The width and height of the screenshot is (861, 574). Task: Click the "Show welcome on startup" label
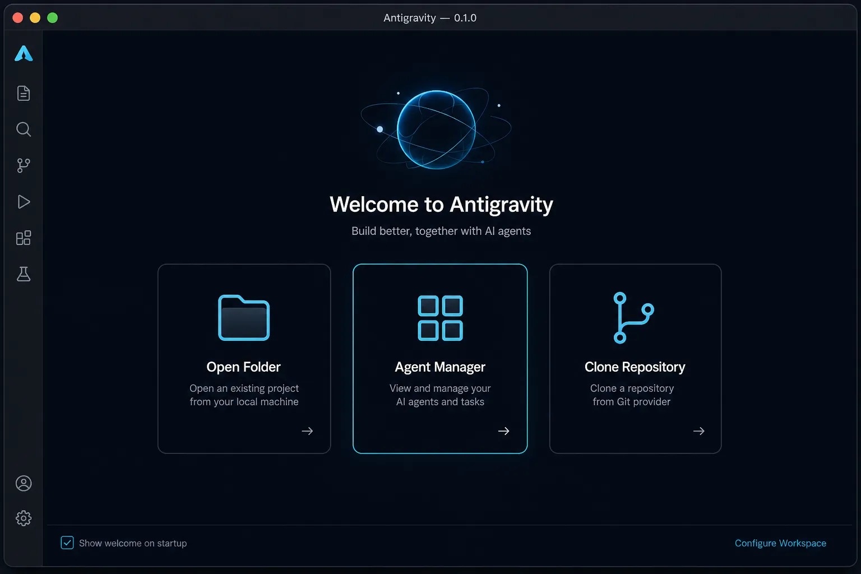click(133, 543)
